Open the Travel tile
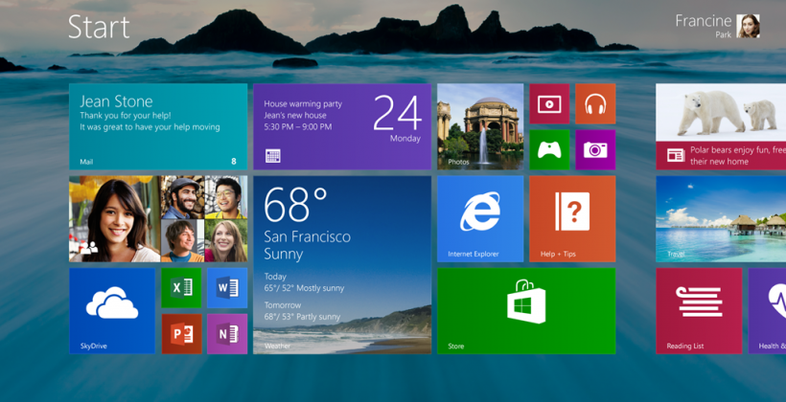Screen dimensions: 786x402 pos(721,219)
